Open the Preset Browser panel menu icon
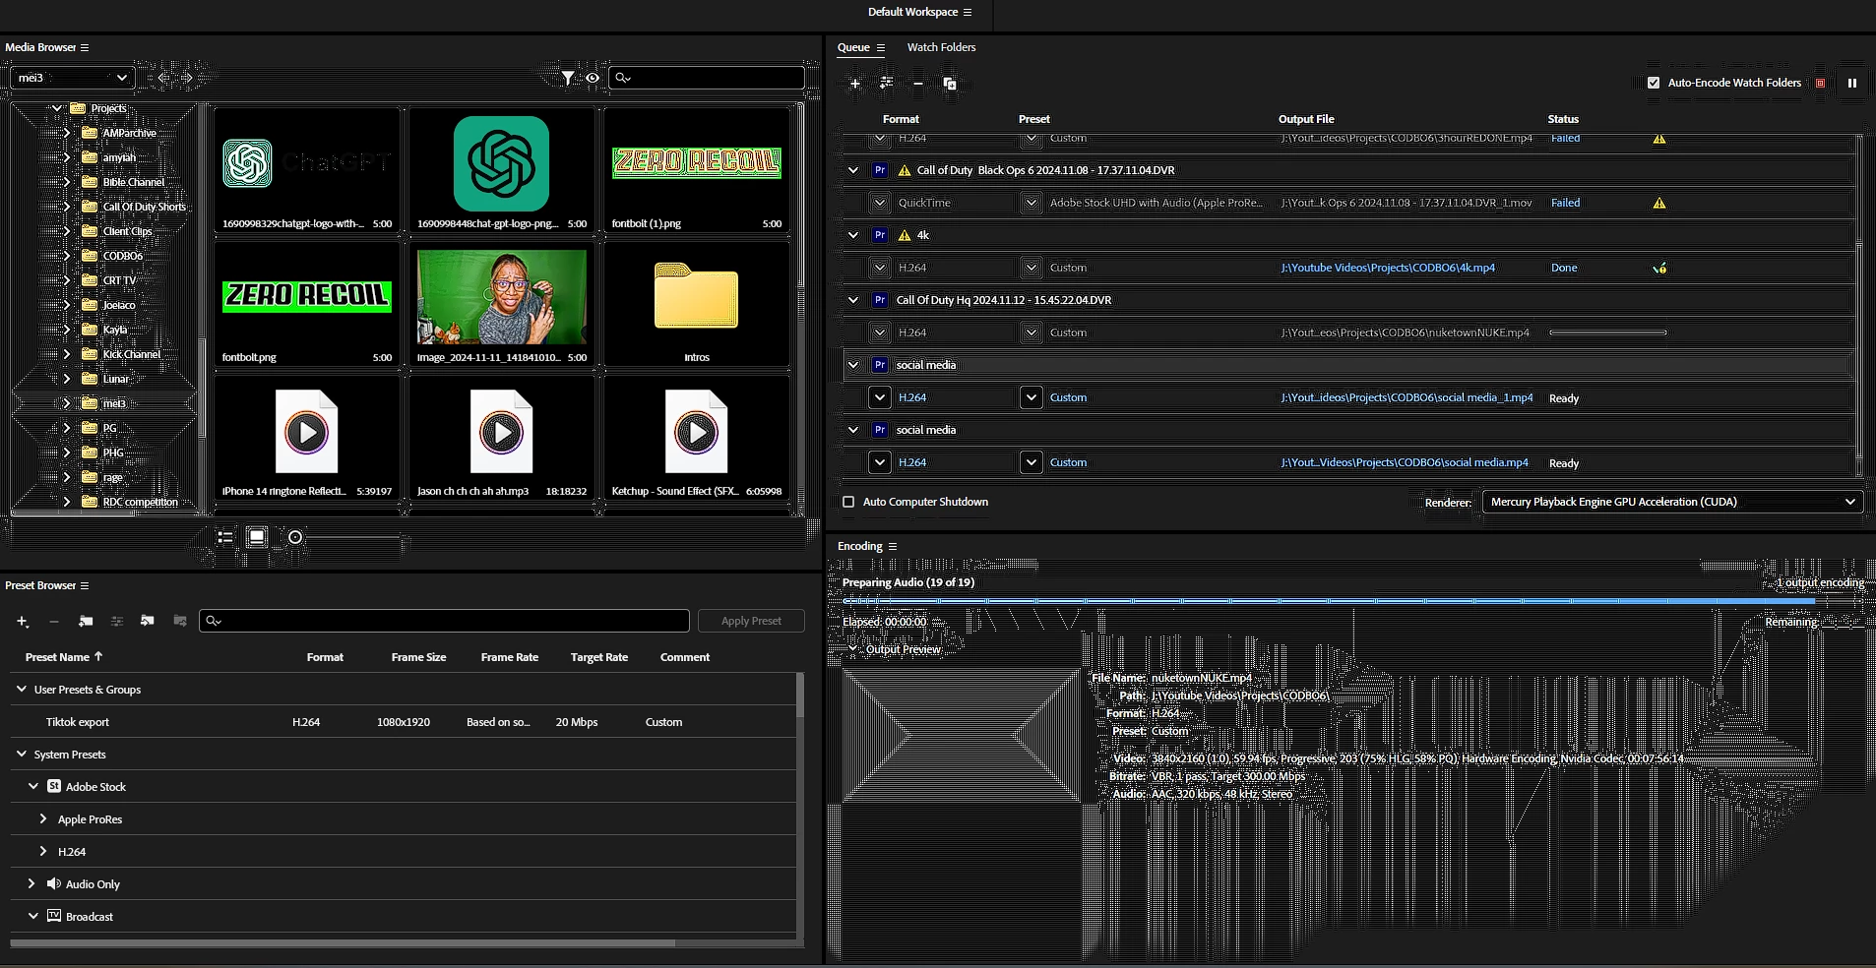Viewport: 1876px width, 968px height. [x=85, y=585]
